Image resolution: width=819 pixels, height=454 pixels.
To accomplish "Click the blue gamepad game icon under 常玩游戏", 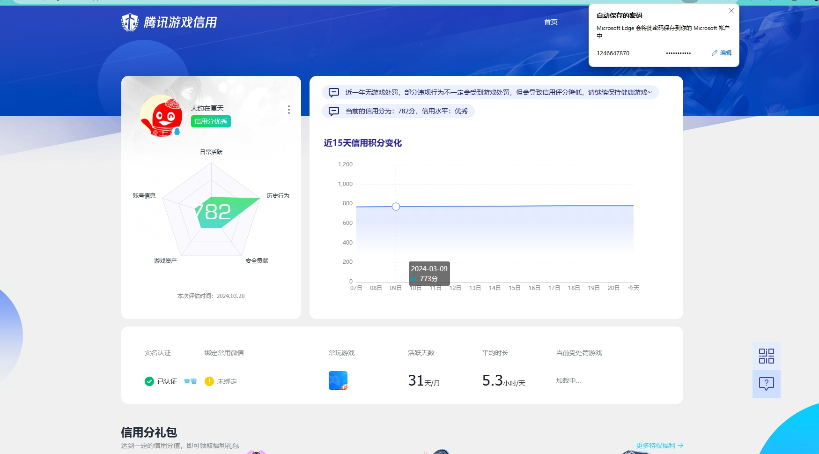I will 338,380.
